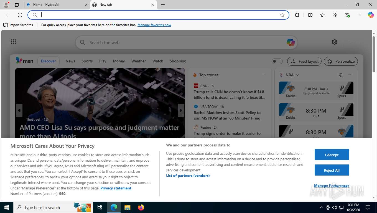
Task: Open the browser profile icon
Action: pyautogui.click(x=6, y=4)
